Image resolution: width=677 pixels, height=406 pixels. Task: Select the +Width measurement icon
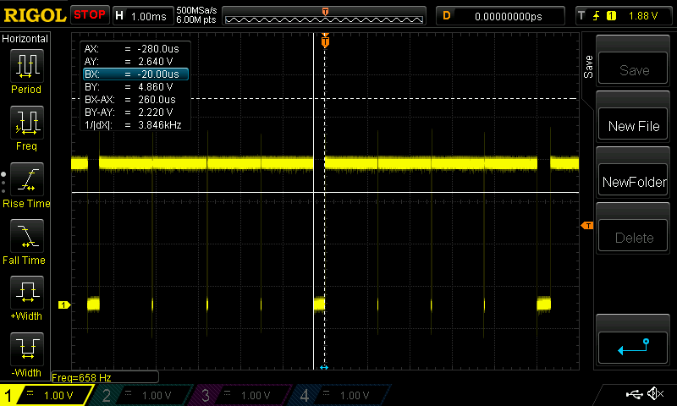26,299
